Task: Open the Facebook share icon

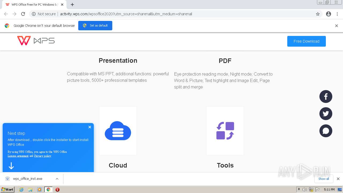Action: point(326,96)
